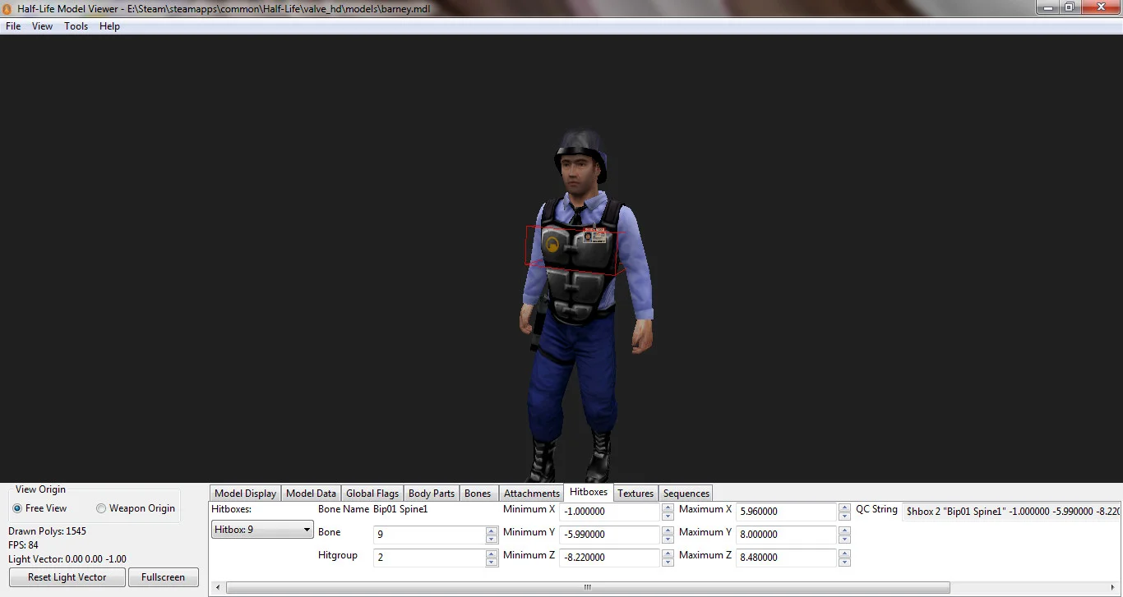
Task: Open the File menu
Action: click(13, 26)
